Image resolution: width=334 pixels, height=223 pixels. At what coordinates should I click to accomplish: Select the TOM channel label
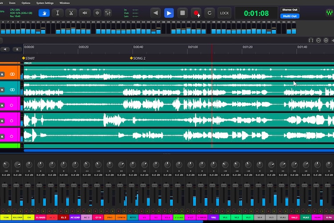[6, 217]
